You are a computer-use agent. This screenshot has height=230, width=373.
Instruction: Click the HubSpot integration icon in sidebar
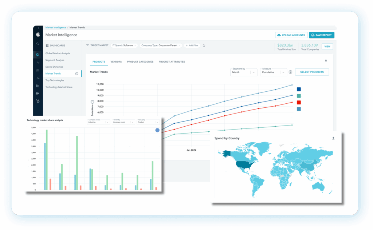pos(38,101)
